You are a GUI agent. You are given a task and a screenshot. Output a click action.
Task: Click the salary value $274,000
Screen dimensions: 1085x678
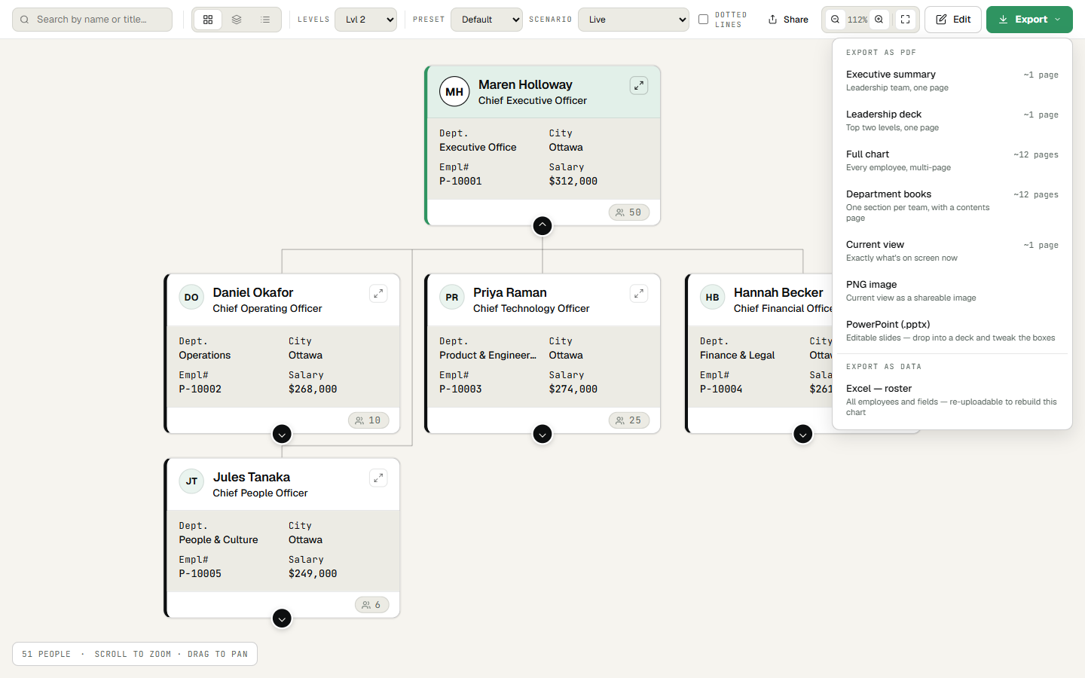click(573, 389)
